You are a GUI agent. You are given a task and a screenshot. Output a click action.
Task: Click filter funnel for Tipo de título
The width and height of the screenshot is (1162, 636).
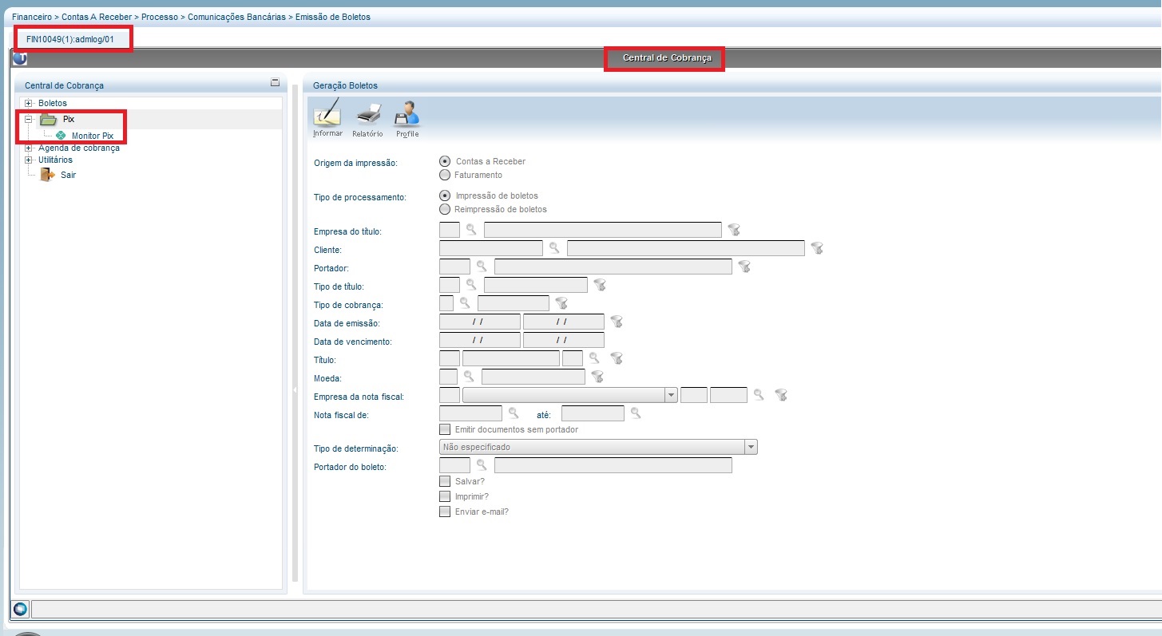pyautogui.click(x=600, y=285)
